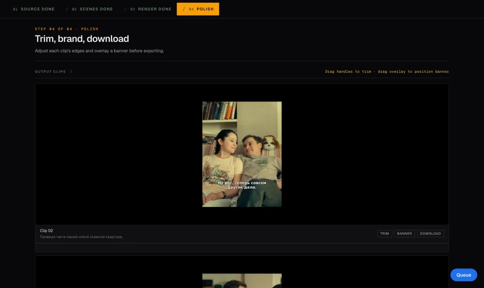Click the timeline strip below Clip 02
This screenshot has width=484, height=288.
tap(242, 247)
